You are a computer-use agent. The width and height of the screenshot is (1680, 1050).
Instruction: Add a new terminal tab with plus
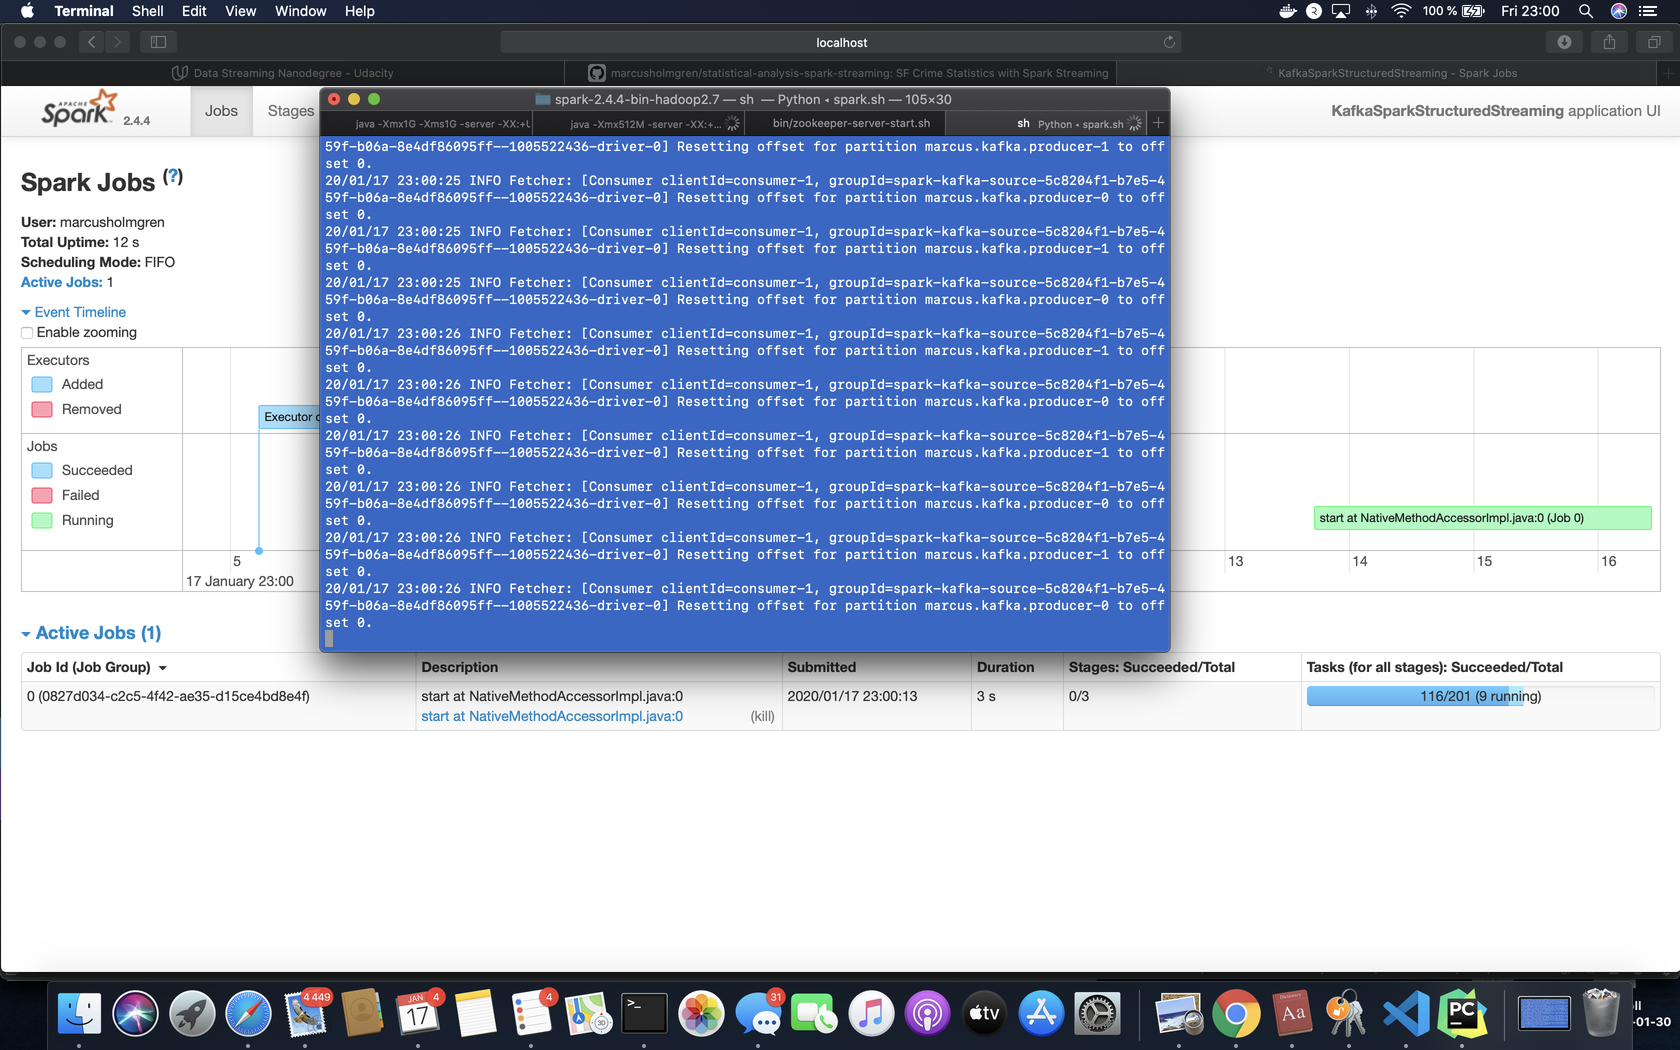(x=1158, y=123)
